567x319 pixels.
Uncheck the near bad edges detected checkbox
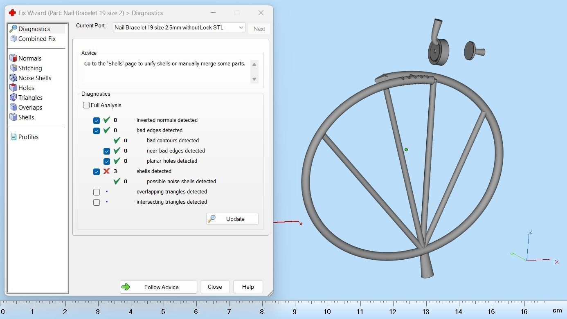(x=107, y=151)
